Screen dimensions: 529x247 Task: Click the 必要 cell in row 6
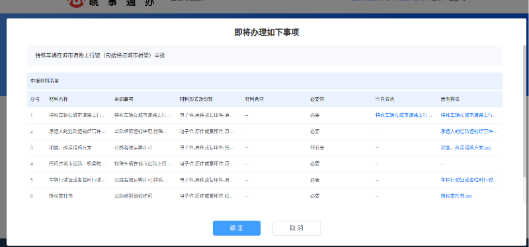[315, 196]
